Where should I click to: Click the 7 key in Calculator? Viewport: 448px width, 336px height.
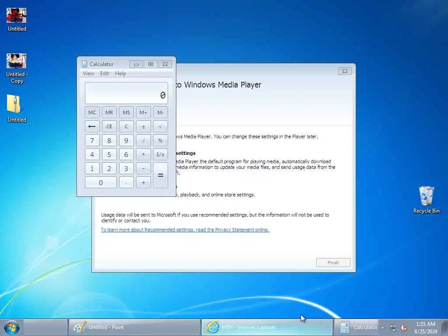92,140
